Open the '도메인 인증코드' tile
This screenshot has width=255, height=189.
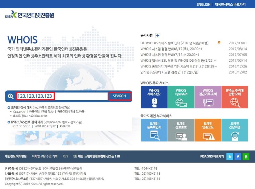pyautogui.click(x=208, y=130)
